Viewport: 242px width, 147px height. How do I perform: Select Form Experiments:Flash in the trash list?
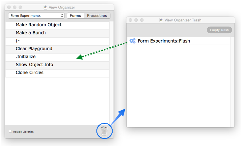[178, 41]
